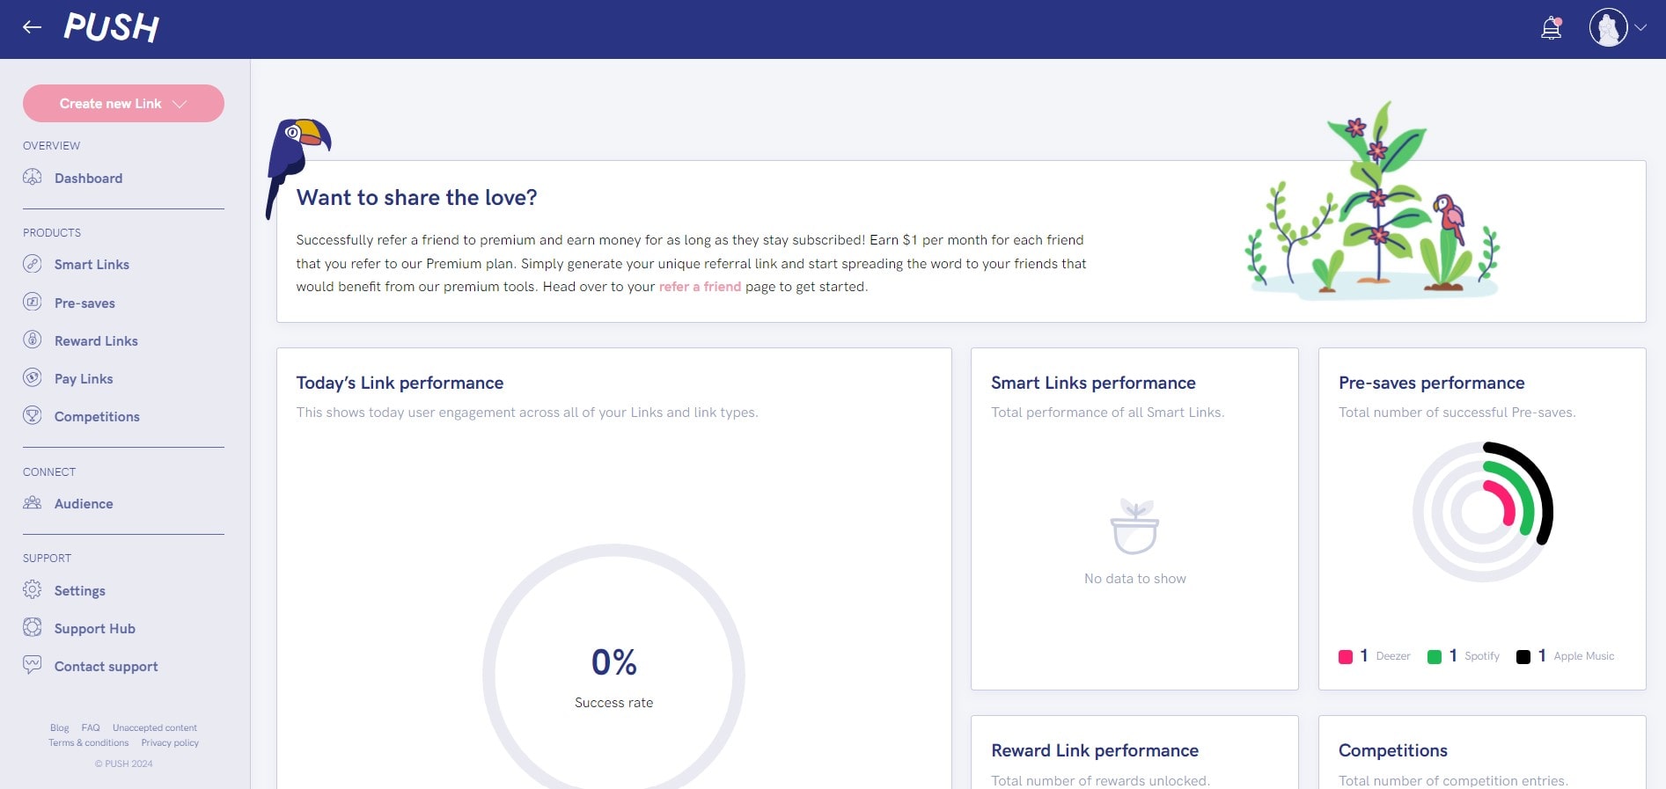Click the Competitions trophy icon

pos(33,416)
